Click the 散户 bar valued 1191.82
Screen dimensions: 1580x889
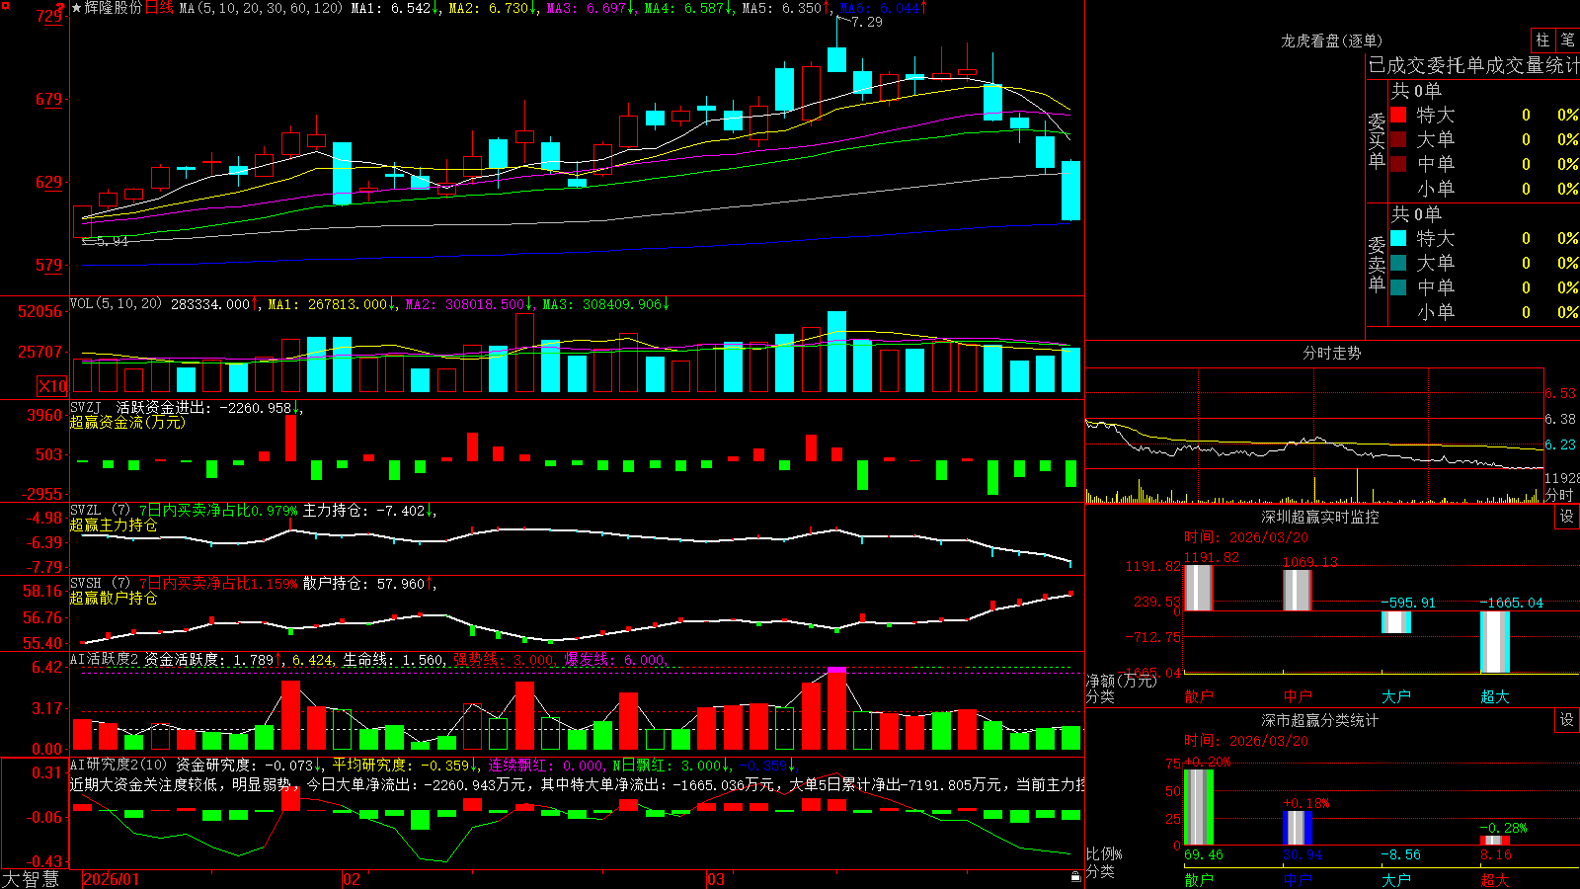[x=1199, y=588]
